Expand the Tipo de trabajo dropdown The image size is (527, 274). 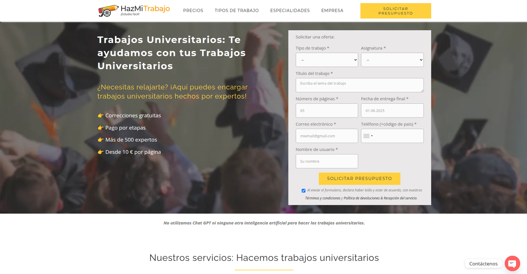pyautogui.click(x=327, y=60)
